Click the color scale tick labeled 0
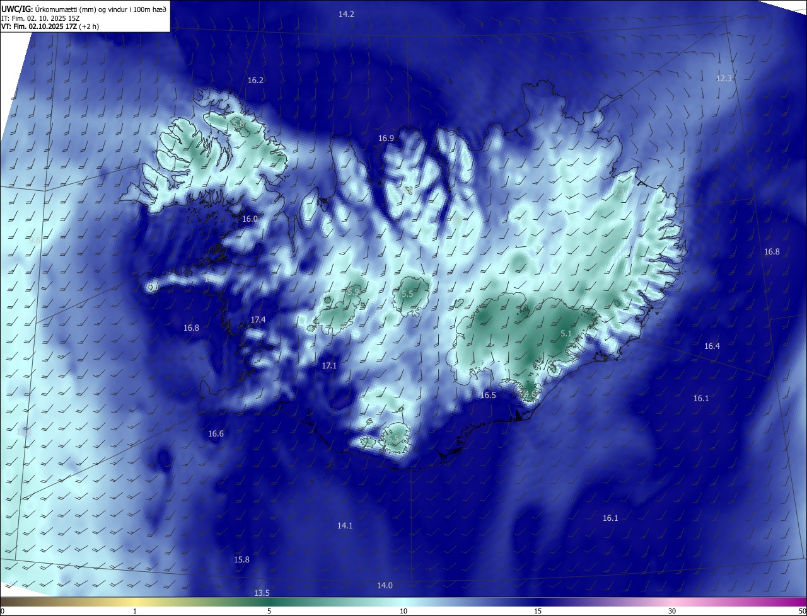This screenshot has height=616, width=807. click(x=2, y=611)
